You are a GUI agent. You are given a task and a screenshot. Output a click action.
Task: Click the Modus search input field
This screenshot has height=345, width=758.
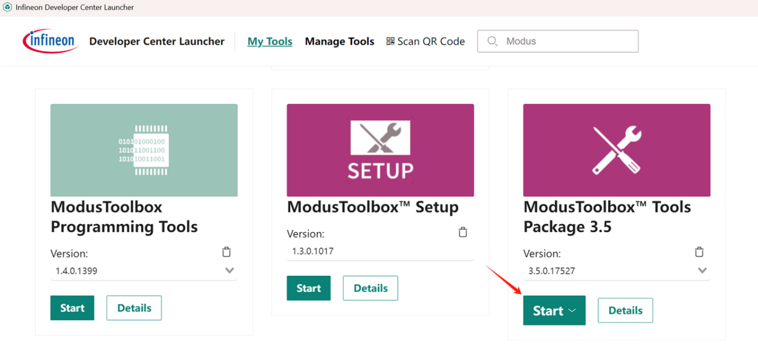click(x=557, y=41)
